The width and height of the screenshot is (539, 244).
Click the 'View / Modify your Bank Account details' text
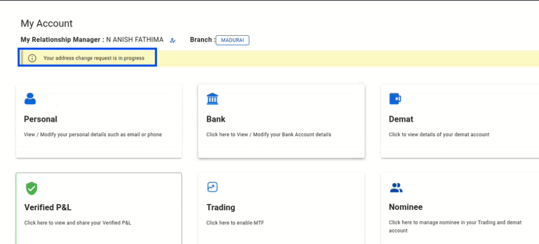click(284, 135)
